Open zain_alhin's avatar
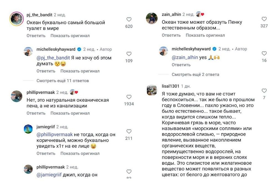The image size is (276, 184). tap(152, 19)
